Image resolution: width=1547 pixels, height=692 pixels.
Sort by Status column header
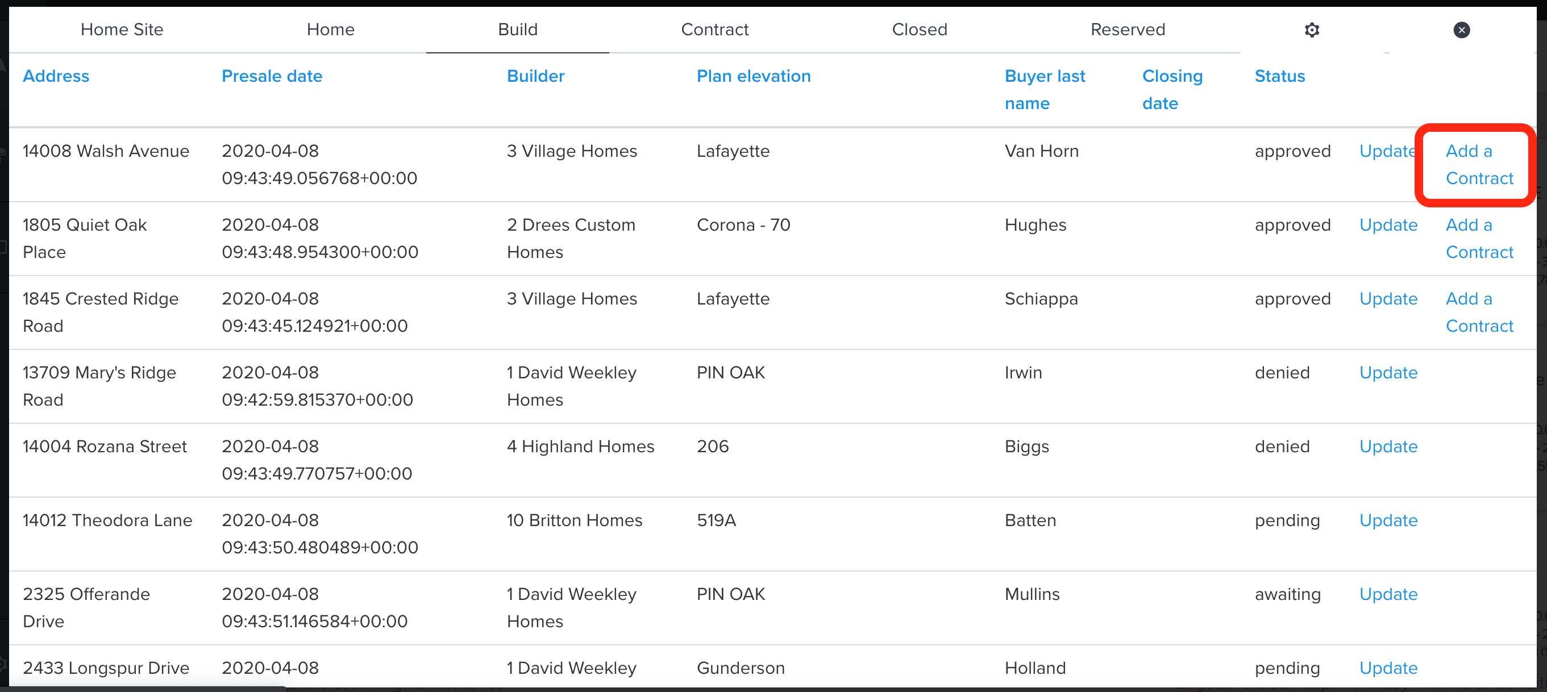[1279, 76]
